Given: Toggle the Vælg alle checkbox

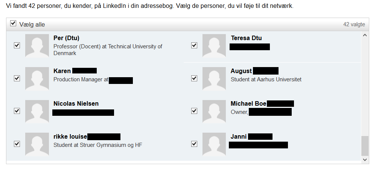Looking at the screenshot, I should [x=13, y=24].
